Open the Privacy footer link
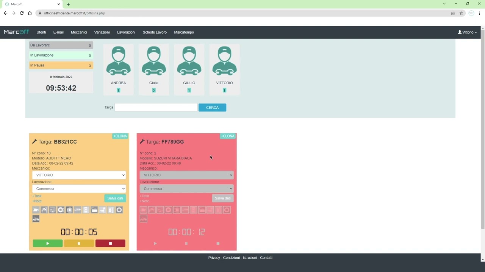485x272 pixels. pos(214,258)
